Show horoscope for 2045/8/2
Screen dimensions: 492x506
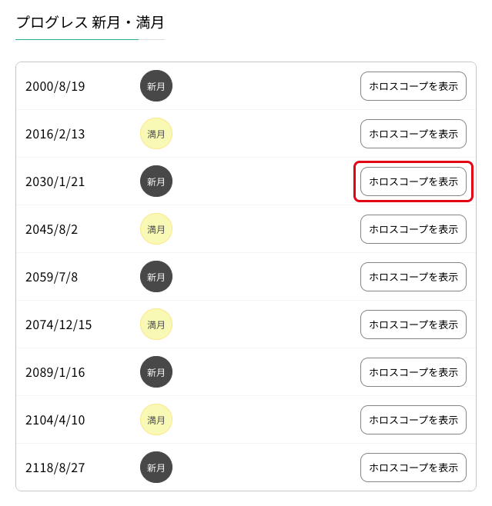pos(413,229)
